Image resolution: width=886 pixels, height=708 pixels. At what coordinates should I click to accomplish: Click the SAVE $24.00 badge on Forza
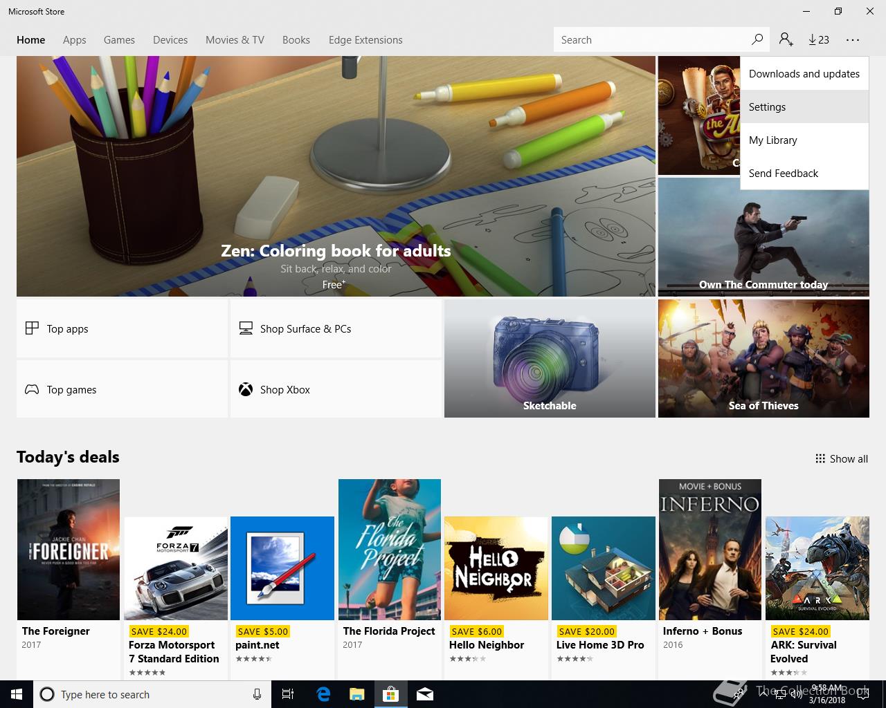tap(159, 631)
